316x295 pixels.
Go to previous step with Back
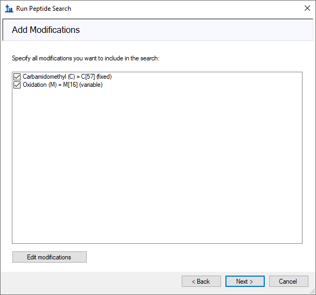click(201, 281)
